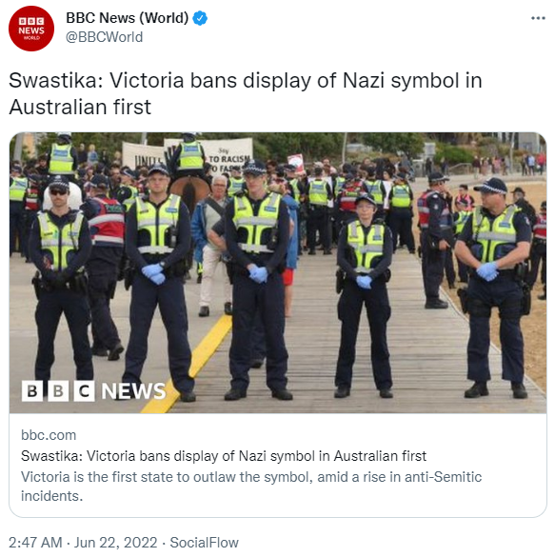Click the female officer in the photo
Screen dimensions: 555x557
pyautogui.click(x=364, y=295)
